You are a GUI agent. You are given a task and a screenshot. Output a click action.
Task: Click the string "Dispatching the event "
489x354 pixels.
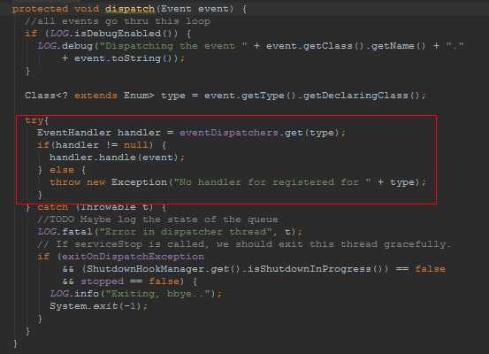coord(173,46)
